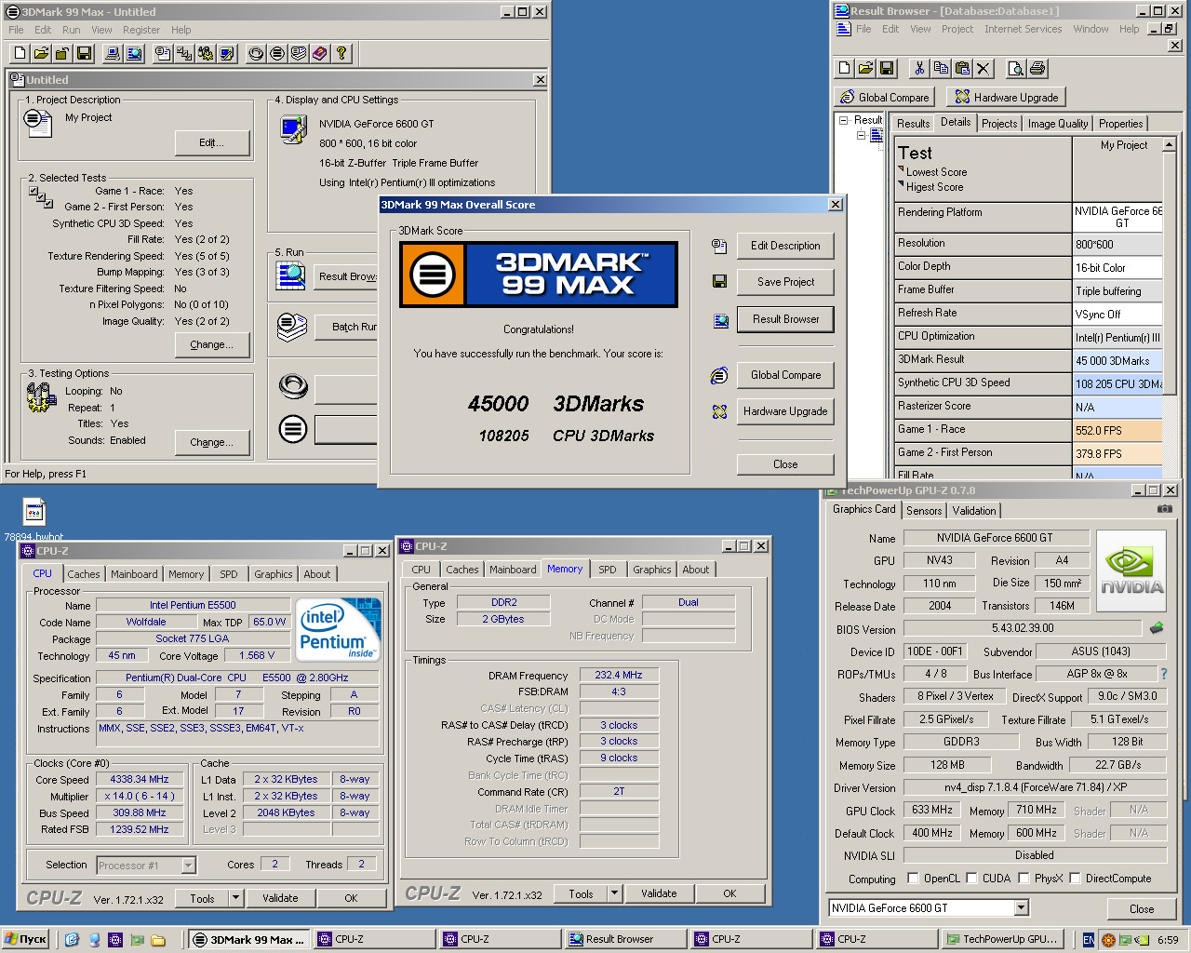Click the Batch Run stack icon in 3DMark

pyautogui.click(x=292, y=327)
